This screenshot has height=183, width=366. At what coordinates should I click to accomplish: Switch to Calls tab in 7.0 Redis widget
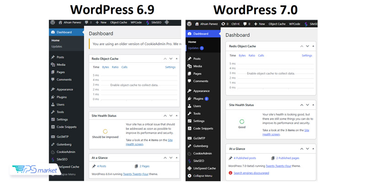pos(261,55)
